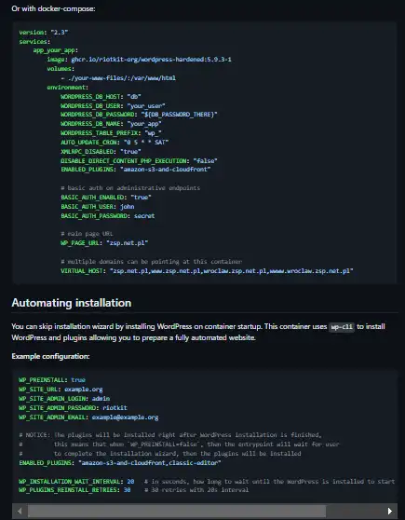Click the ./your-www-files/:/var/www/html volume line
The width and height of the screenshot is (405, 520).
pos(118,78)
